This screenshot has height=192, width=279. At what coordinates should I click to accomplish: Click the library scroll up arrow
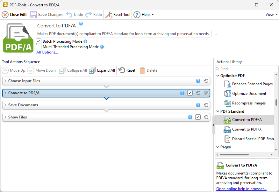(x=276, y=75)
